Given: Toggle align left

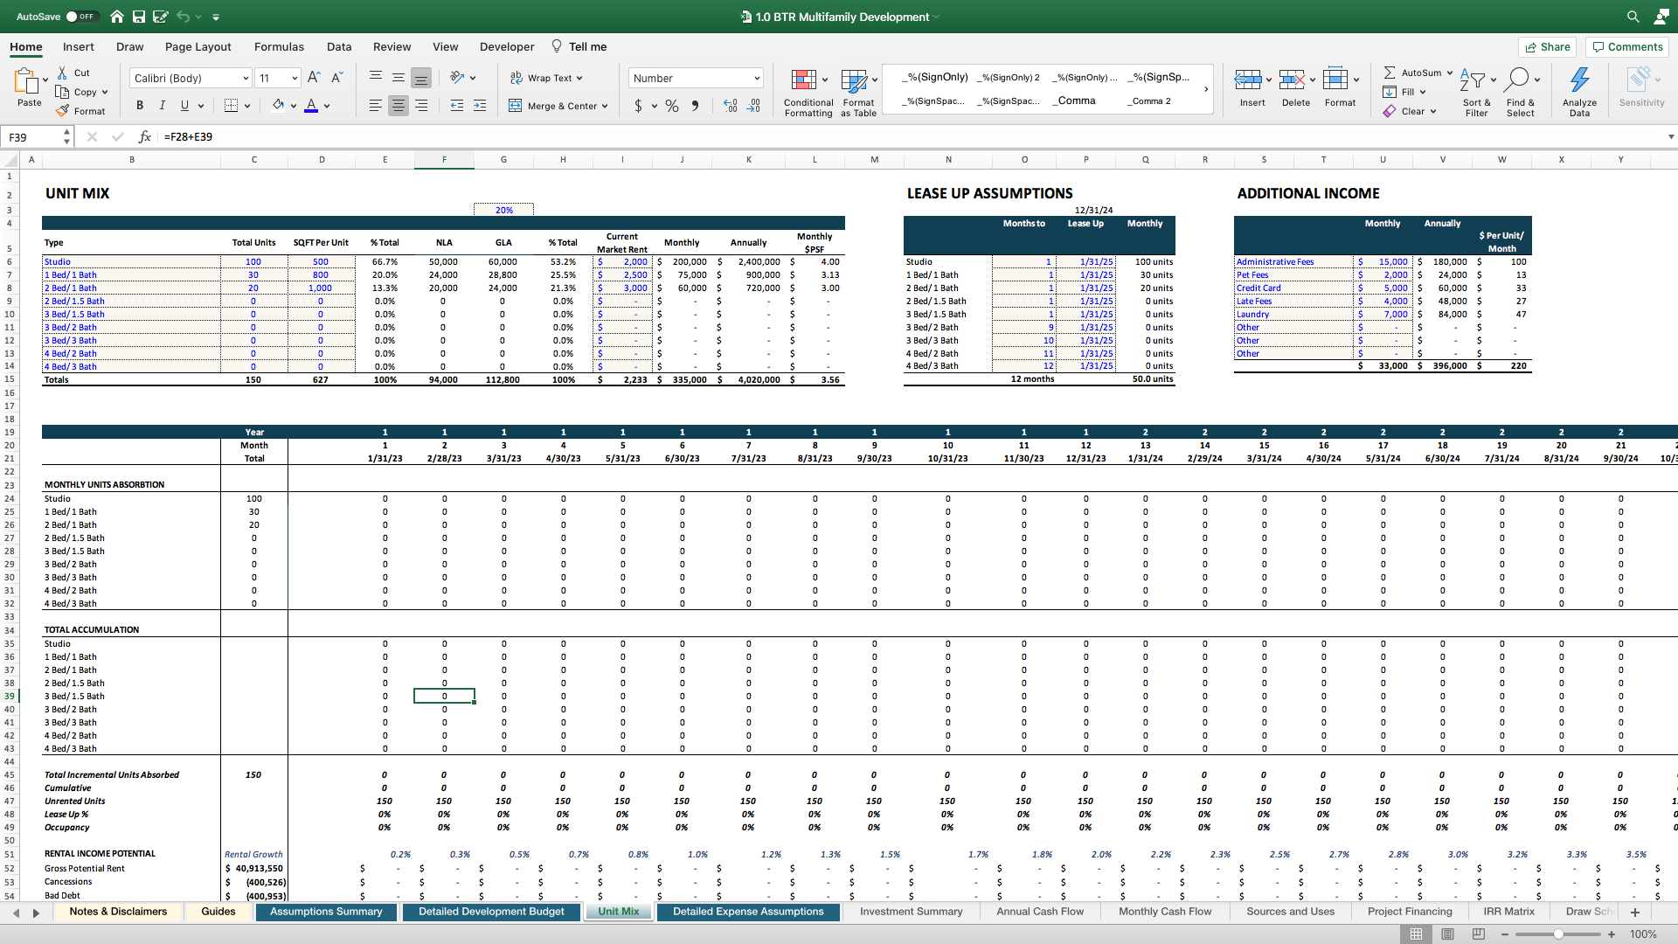Looking at the screenshot, I should pyautogui.click(x=376, y=106).
